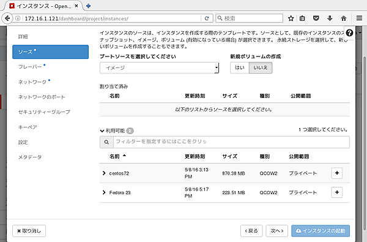Open the メタデータ step
367x242 pixels.
[30, 157]
